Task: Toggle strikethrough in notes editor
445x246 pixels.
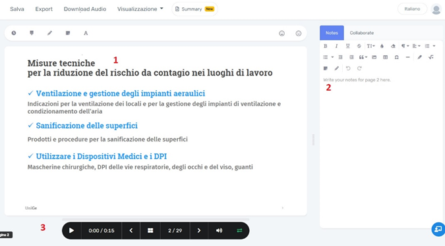Action: 359,46
